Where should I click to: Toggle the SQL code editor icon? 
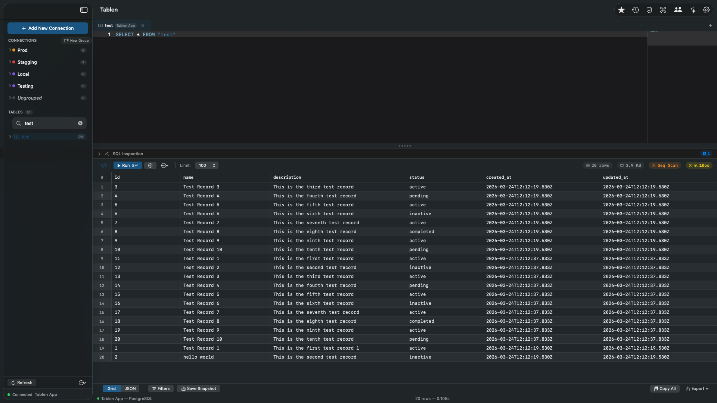point(104,165)
